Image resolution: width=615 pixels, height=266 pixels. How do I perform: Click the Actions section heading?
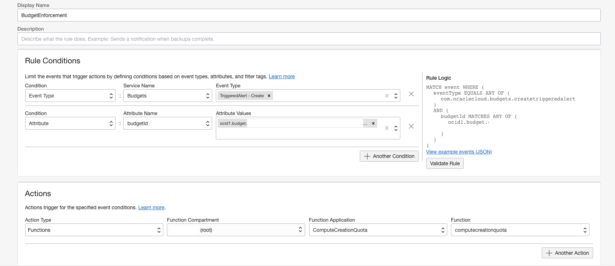38,194
